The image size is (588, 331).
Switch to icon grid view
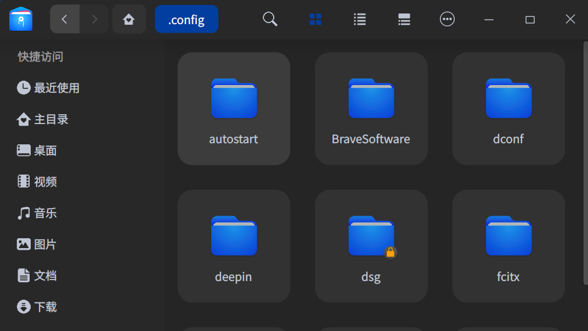[x=315, y=19]
